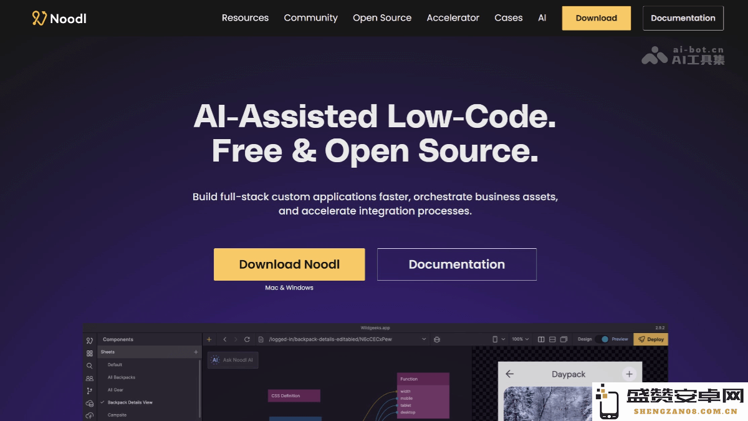Click the Download Noodl button
The width and height of the screenshot is (748, 421).
[x=289, y=264]
